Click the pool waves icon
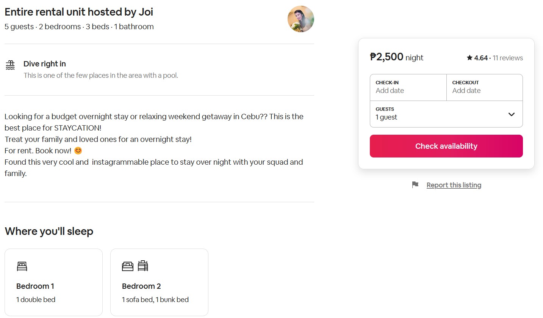Image resolution: width=543 pixels, height=318 pixels. click(10, 65)
